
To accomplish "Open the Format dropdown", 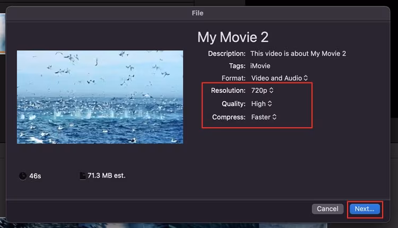I will pos(279,78).
